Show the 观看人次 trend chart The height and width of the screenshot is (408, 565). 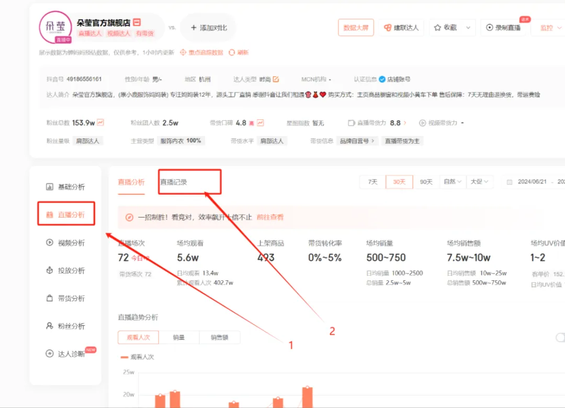pyautogui.click(x=138, y=337)
